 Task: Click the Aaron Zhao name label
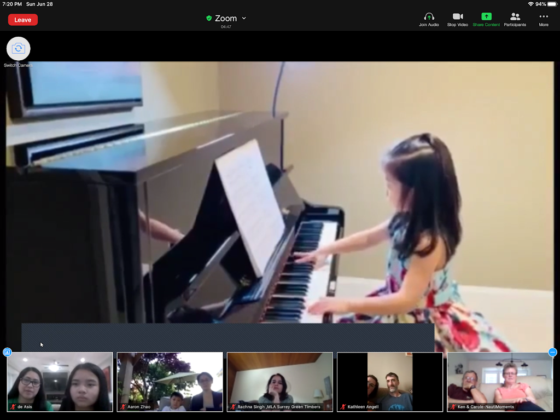tap(139, 407)
